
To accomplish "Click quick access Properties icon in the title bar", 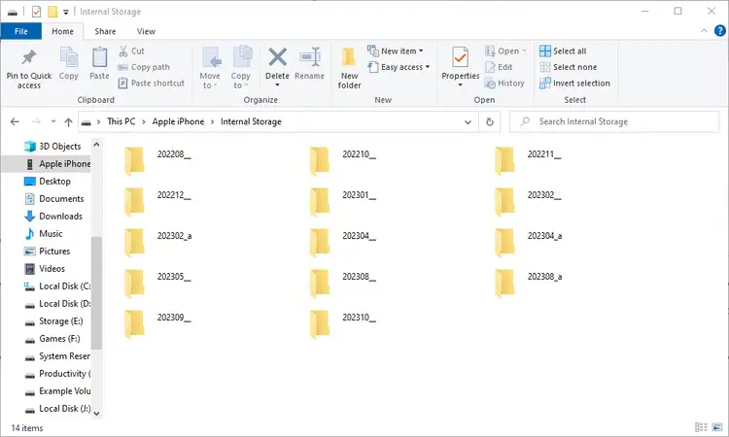I will pos(36,11).
